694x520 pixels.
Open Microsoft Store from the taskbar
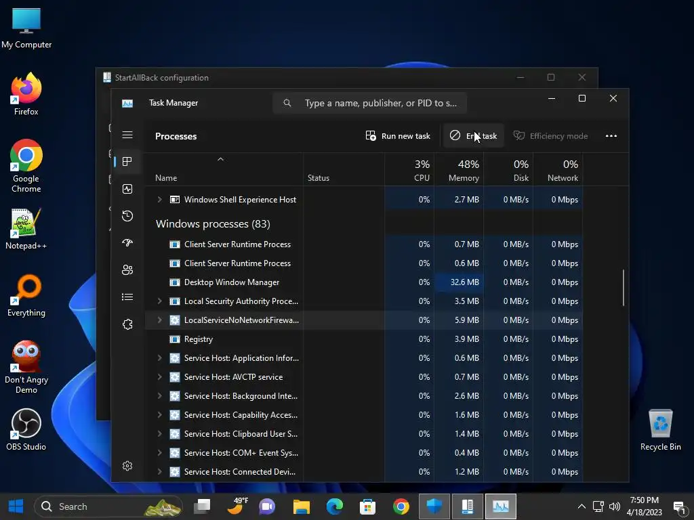click(367, 506)
